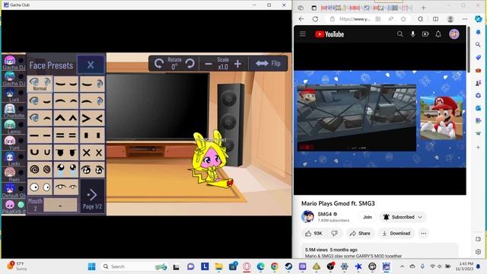Flip the character horizontally
This screenshot has height=274, width=487.
[x=268, y=63]
